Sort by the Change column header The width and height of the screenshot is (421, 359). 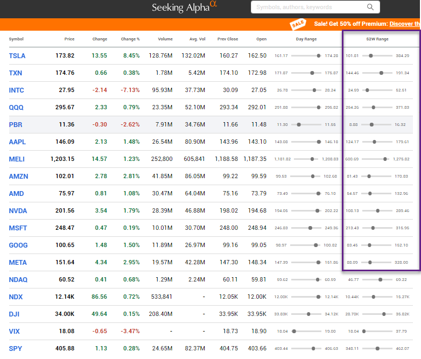[100, 39]
